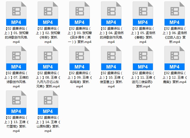
Task: Select file 03 贺知章《回乡偶书》赏析
Action: click(x=80, y=14)
